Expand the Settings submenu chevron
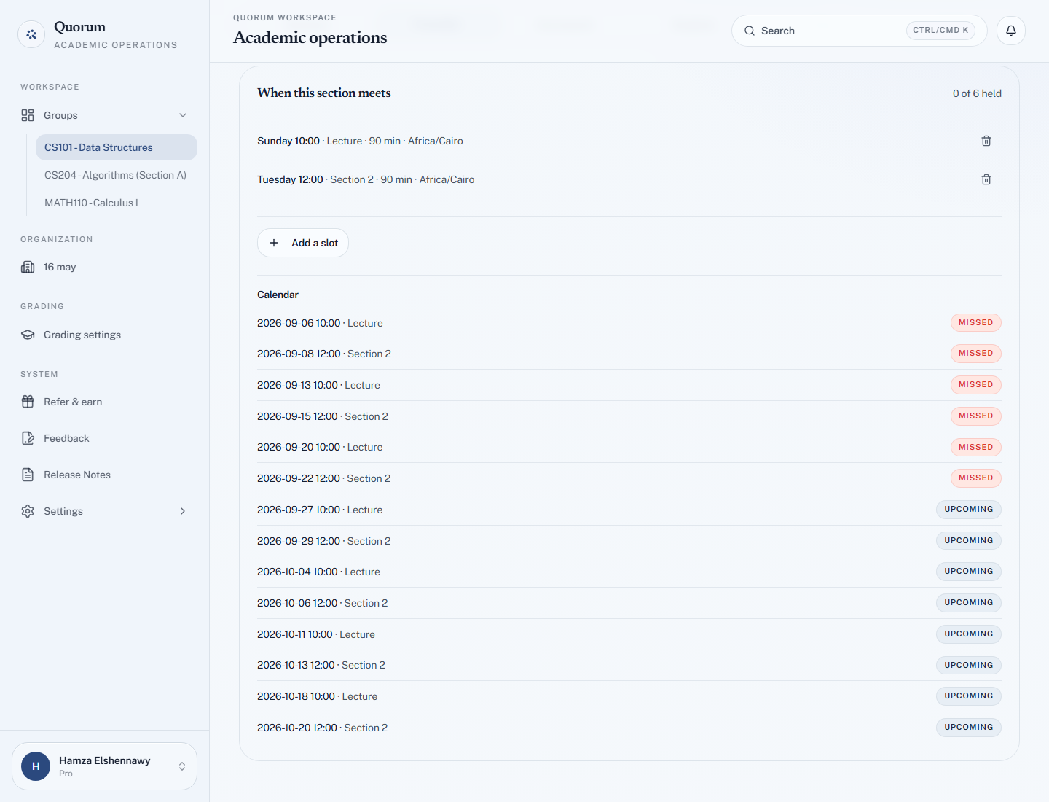 pos(183,511)
